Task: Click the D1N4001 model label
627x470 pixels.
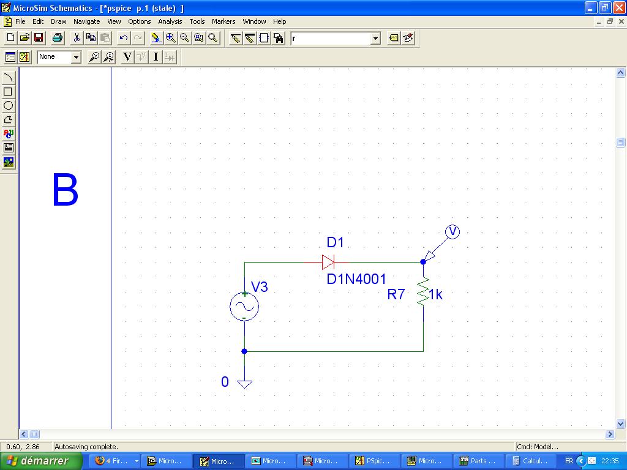Action: coord(356,279)
